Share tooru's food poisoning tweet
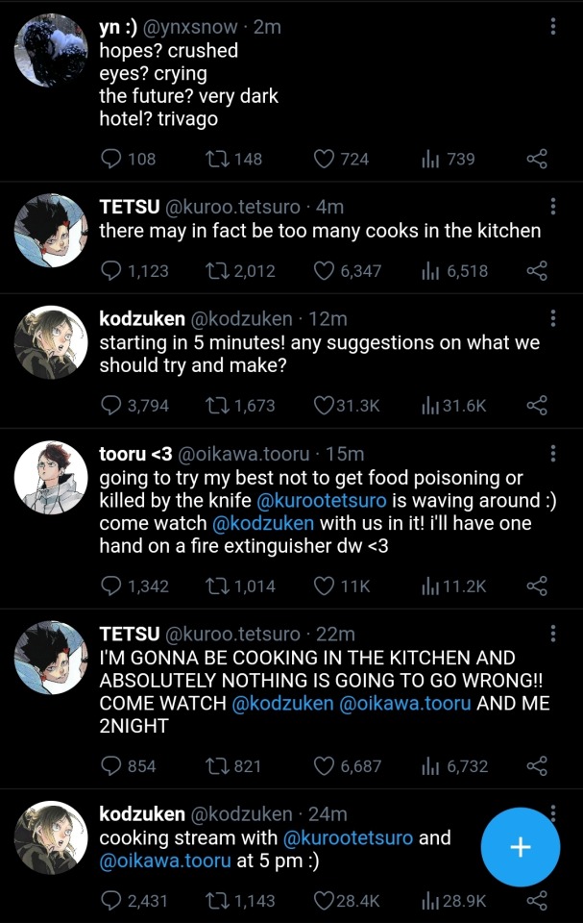Screen dimensions: 583x923 537,586
